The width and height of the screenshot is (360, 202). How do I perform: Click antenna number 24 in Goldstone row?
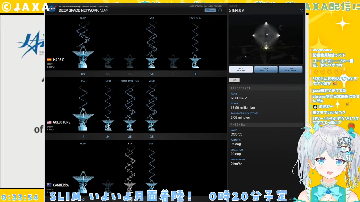108,137
